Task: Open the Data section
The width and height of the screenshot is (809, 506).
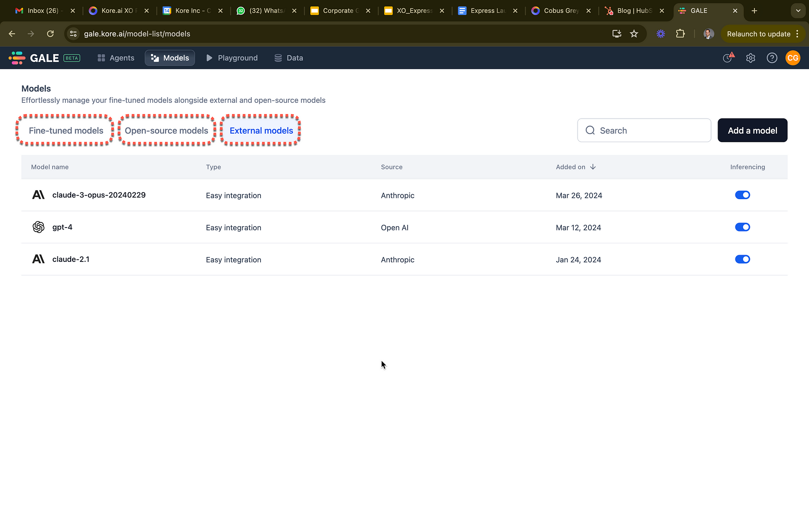Action: [x=289, y=58]
